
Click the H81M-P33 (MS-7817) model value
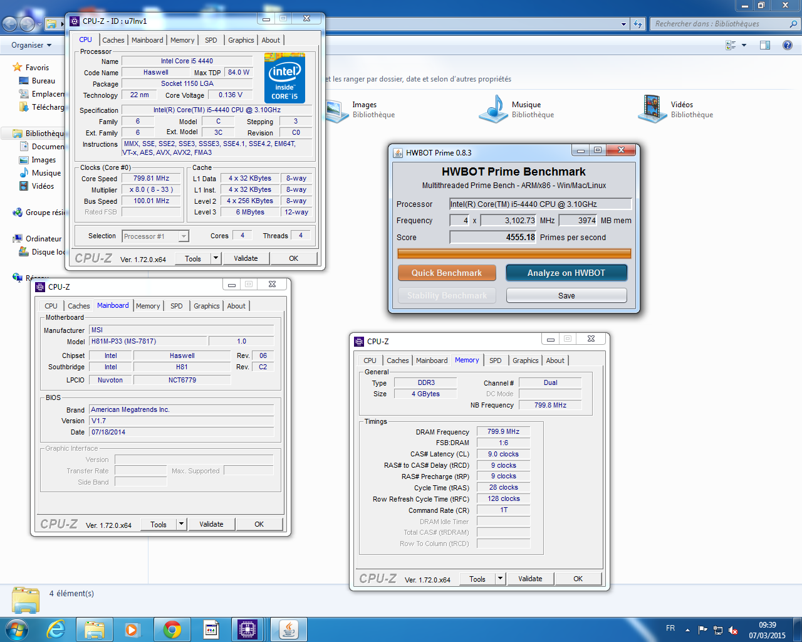coord(148,341)
